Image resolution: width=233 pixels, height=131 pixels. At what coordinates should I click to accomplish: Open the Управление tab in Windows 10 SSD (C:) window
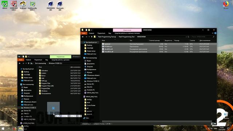click(60, 57)
